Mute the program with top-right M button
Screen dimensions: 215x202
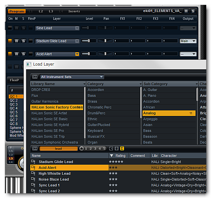pyautogui.click(x=186, y=11)
